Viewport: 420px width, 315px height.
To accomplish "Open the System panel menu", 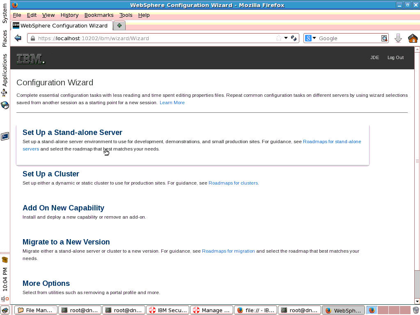I will [x=5, y=13].
